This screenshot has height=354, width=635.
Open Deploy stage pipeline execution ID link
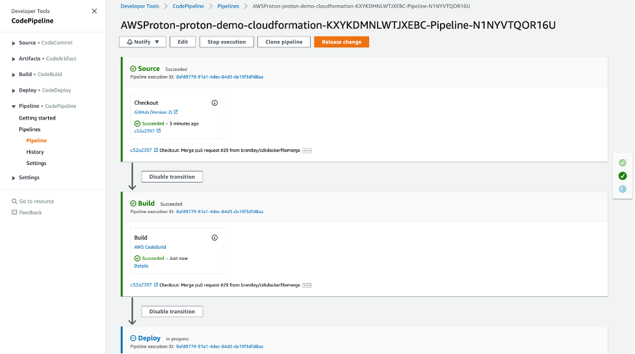(220, 346)
